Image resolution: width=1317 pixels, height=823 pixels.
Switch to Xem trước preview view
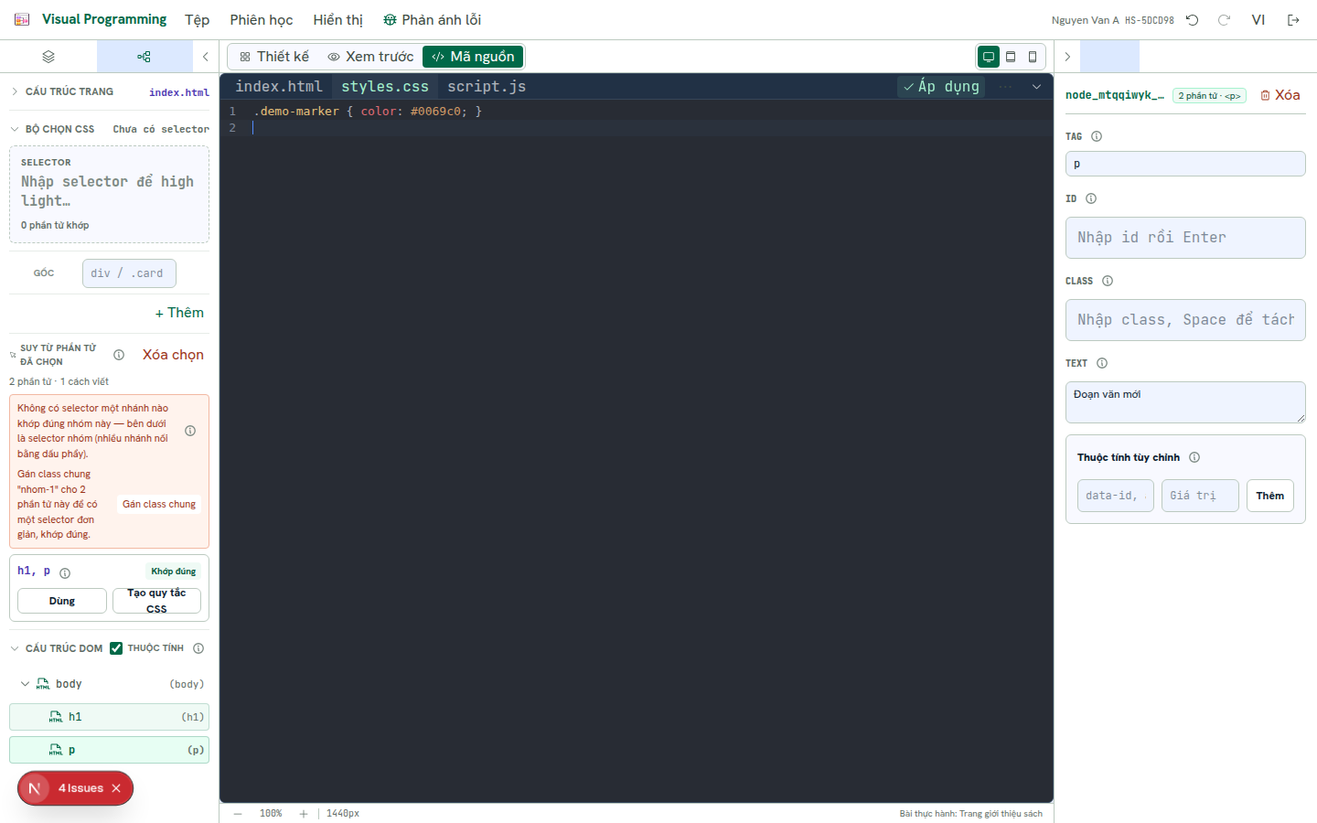click(370, 57)
